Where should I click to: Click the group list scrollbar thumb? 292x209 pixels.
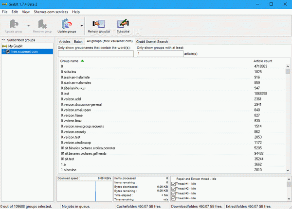(288, 71)
